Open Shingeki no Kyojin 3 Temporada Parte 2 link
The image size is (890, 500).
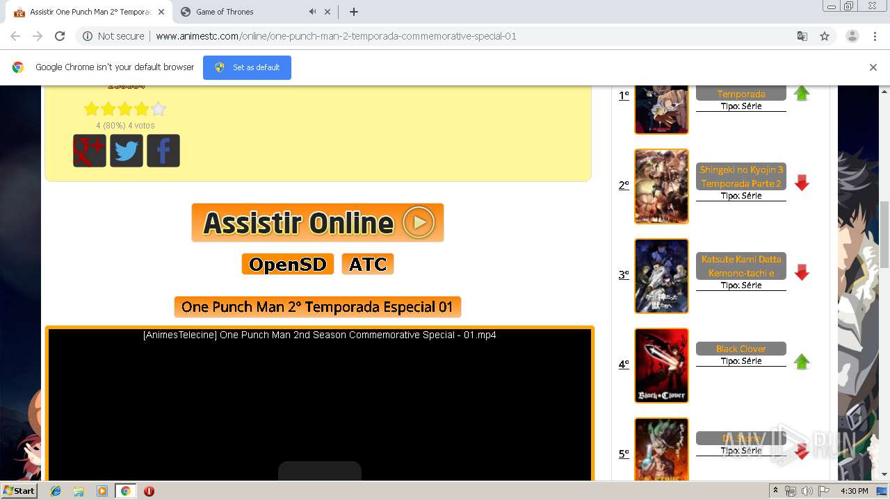pyautogui.click(x=741, y=176)
